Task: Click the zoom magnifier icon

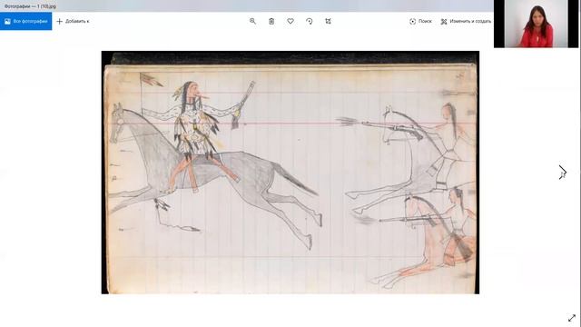Action: 252,21
